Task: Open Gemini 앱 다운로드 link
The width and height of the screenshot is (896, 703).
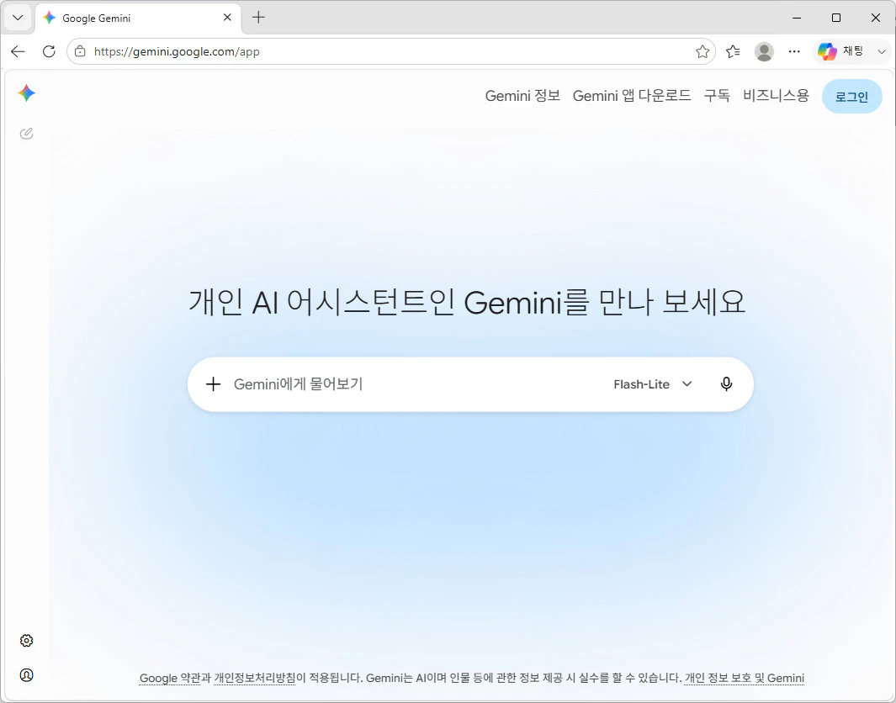Action: tap(632, 96)
